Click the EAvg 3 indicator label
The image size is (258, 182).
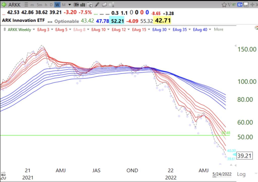coord(43,30)
